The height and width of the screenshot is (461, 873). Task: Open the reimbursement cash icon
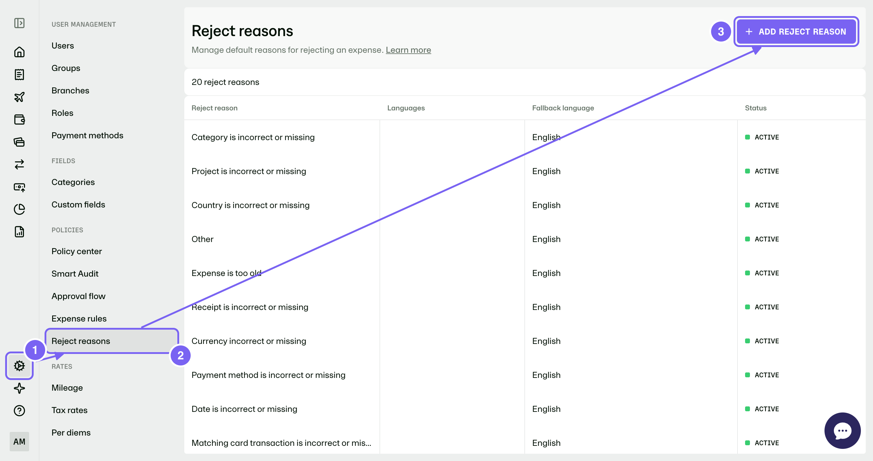point(19,187)
